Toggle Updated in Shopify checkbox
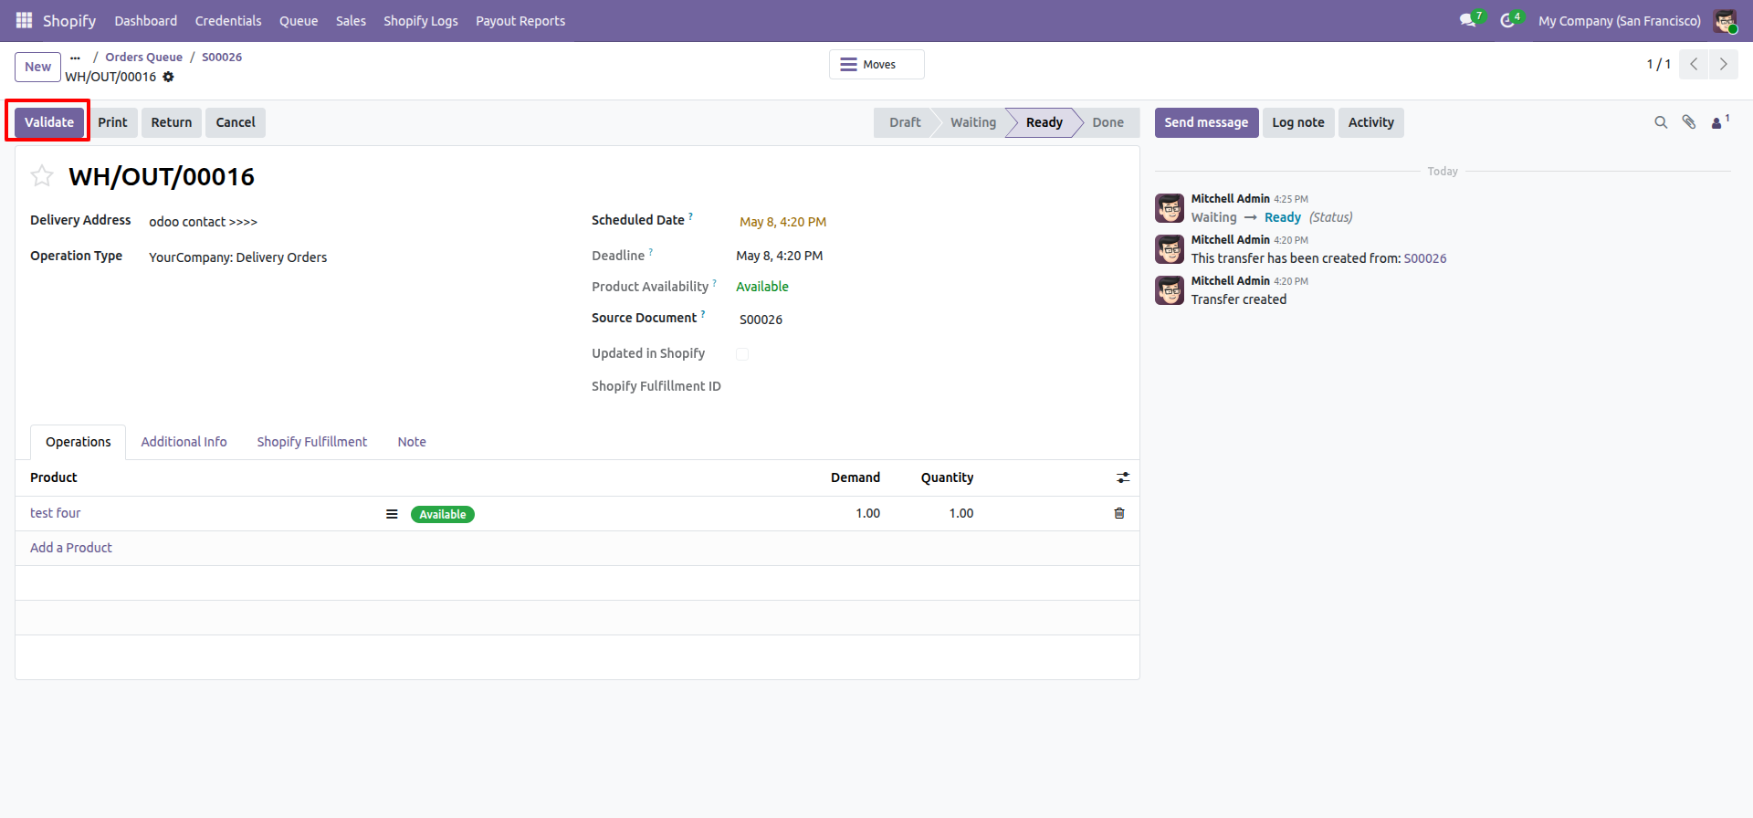This screenshot has height=818, width=1753. pyautogui.click(x=742, y=354)
